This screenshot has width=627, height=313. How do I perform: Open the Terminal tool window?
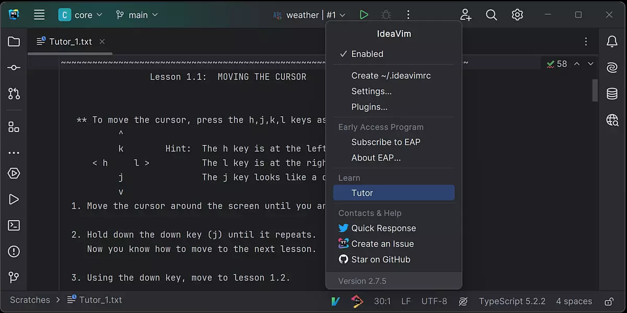(14, 225)
